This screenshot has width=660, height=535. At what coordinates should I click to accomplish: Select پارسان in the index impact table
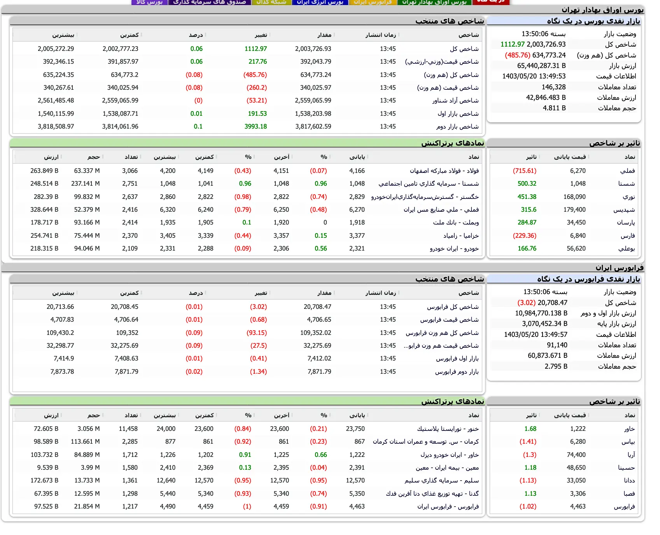point(626,222)
